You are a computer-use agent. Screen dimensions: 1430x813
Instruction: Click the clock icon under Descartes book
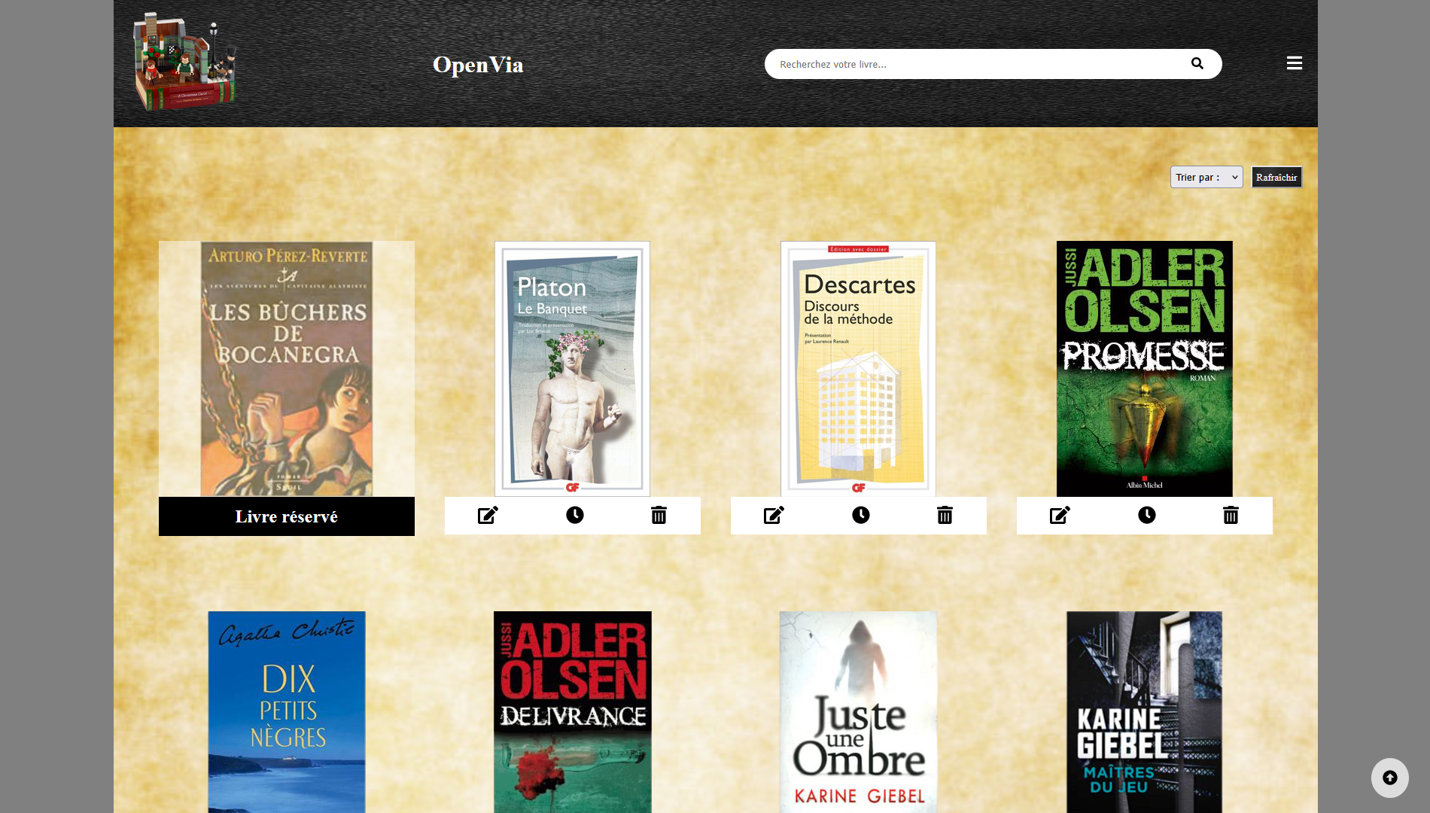point(860,516)
